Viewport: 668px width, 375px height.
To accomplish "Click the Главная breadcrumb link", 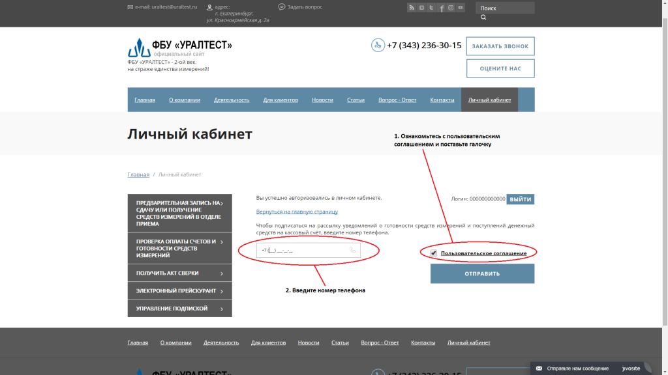I will (x=138, y=174).
